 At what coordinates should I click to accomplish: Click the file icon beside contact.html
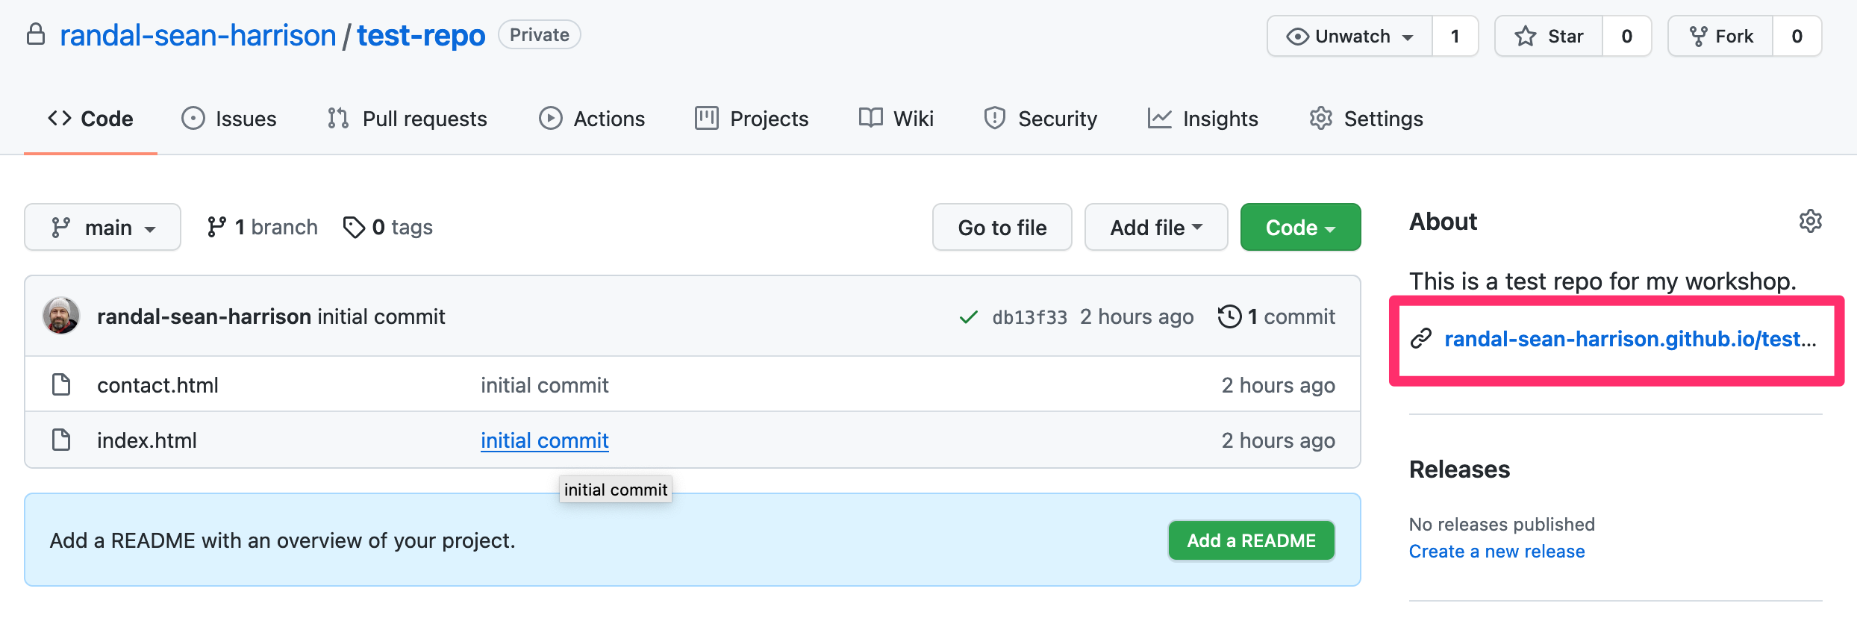point(61,385)
